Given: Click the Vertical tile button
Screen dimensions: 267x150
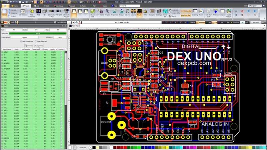Looking at the screenshot, I should pyautogui.click(x=12, y=16).
